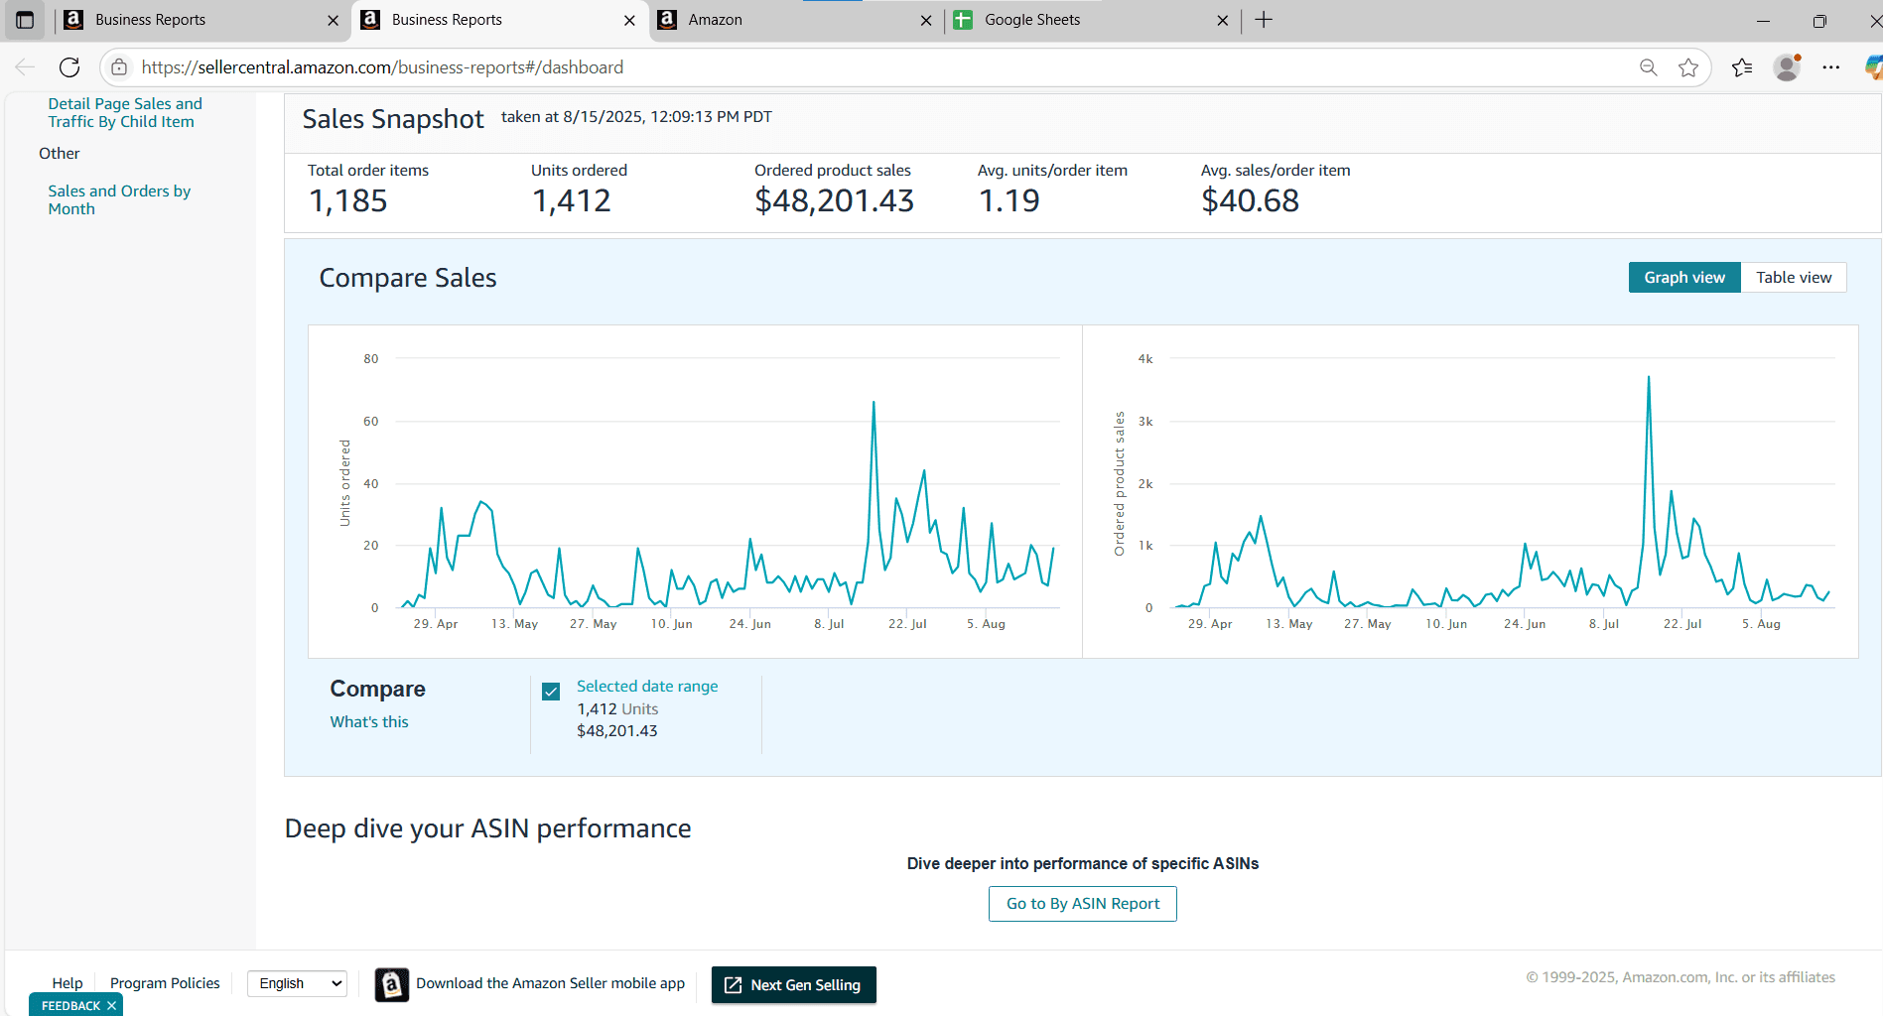The image size is (1883, 1016).
Task: Open Sales and Orders by Month report
Action: (x=119, y=199)
